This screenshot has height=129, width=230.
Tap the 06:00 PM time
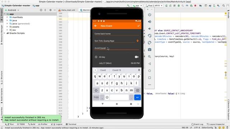[135, 63]
